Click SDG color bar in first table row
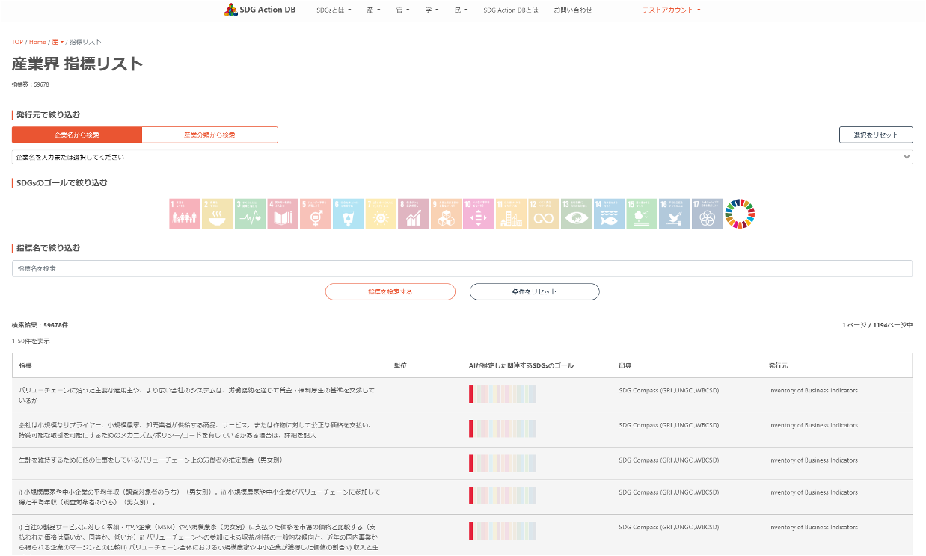Screen dimensions: 926x556 point(503,394)
